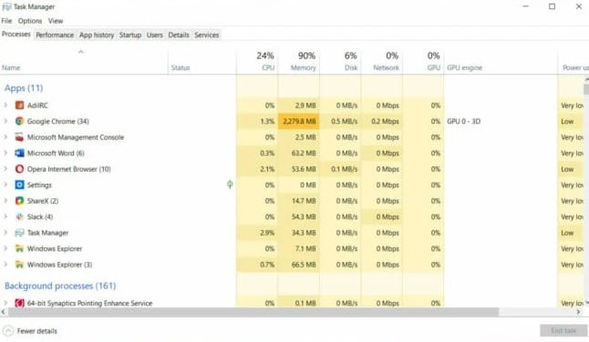
Task: Expand the Windows Explorer (3) group
Action: pos(5,265)
